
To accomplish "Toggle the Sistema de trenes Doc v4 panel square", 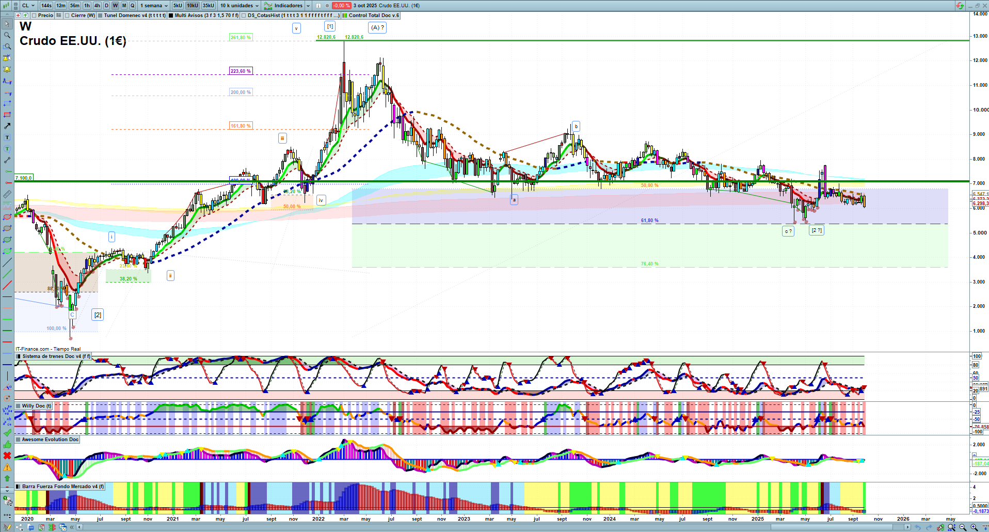I will pyautogui.click(x=19, y=356).
